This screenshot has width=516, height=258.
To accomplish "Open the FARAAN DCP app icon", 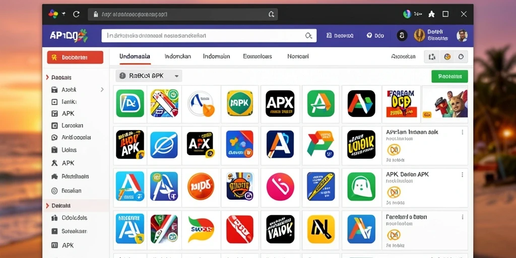I will coord(401,103).
